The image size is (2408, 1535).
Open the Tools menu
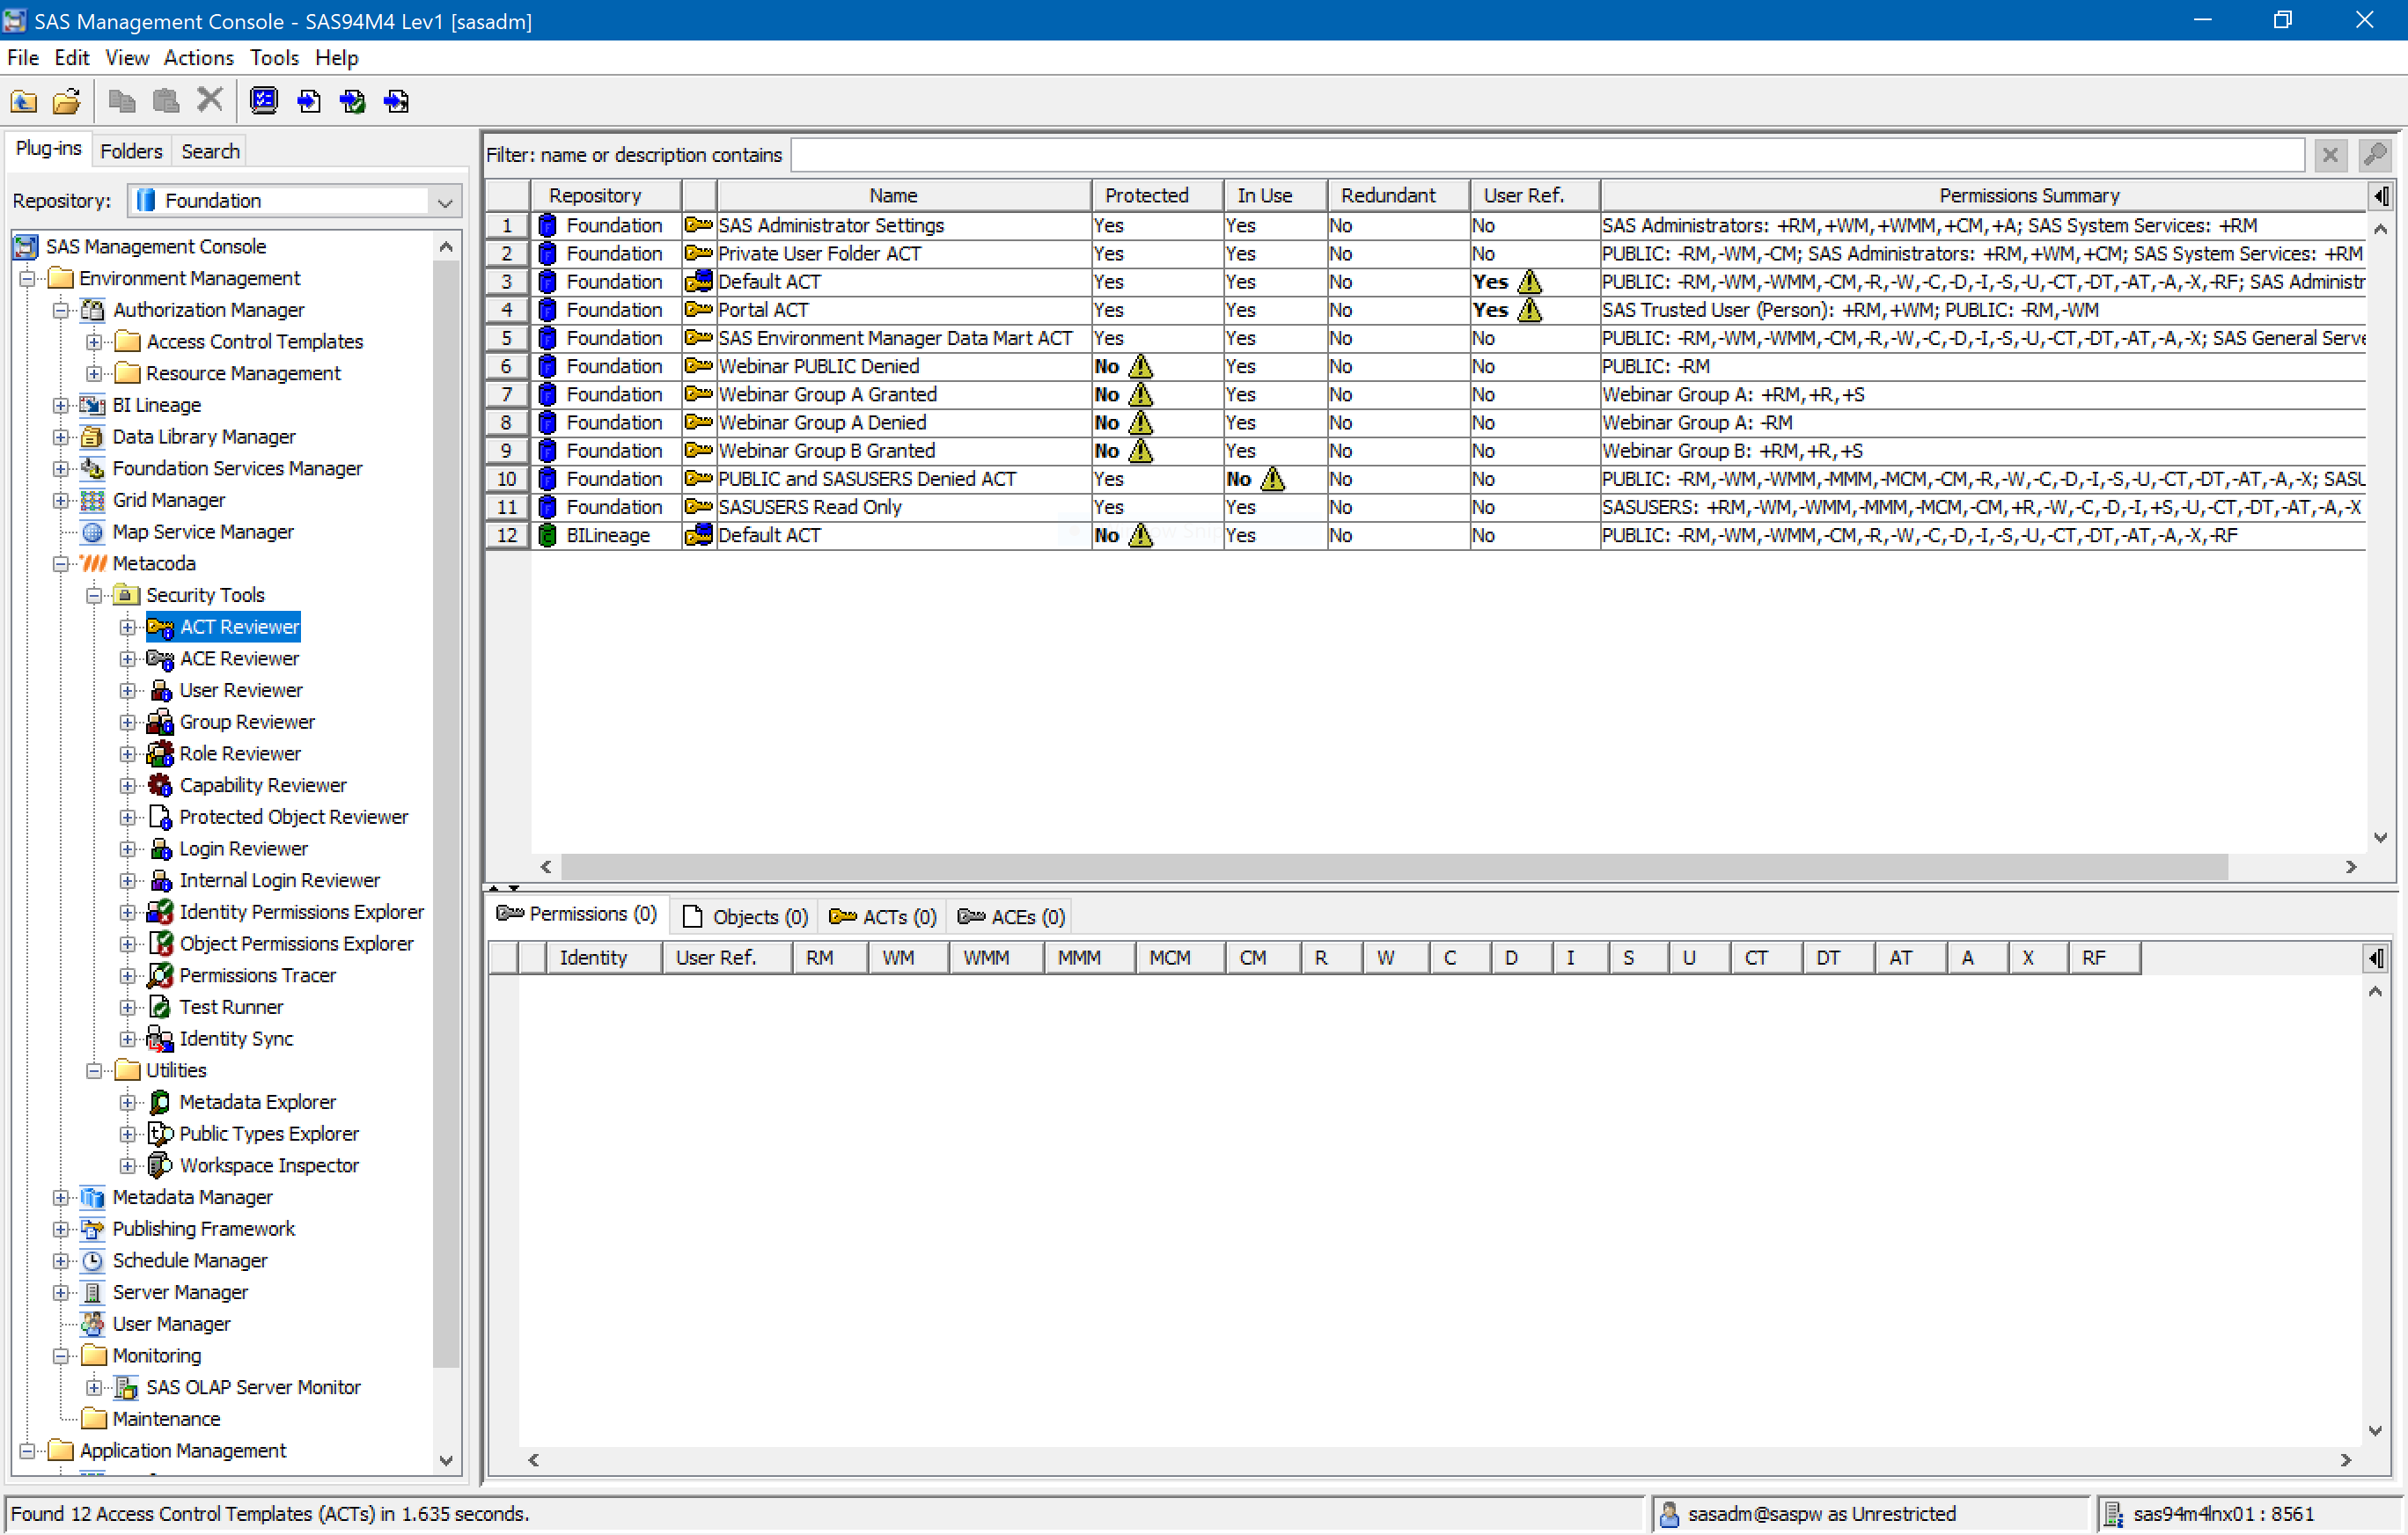coord(274,58)
